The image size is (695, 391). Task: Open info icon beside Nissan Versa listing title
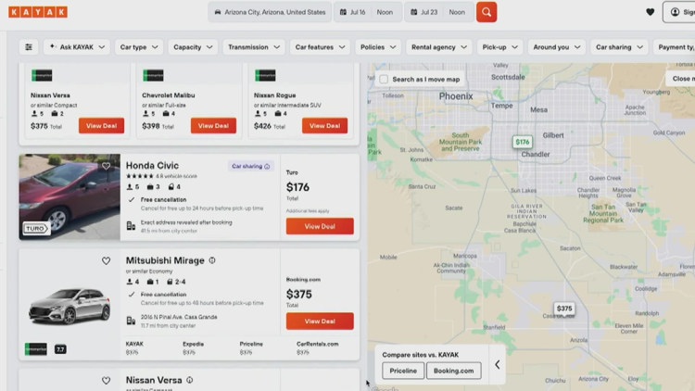190,380
